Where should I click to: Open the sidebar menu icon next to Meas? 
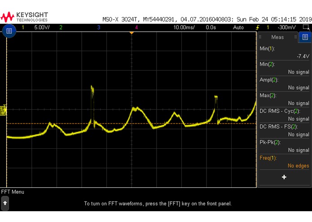click(305, 37)
